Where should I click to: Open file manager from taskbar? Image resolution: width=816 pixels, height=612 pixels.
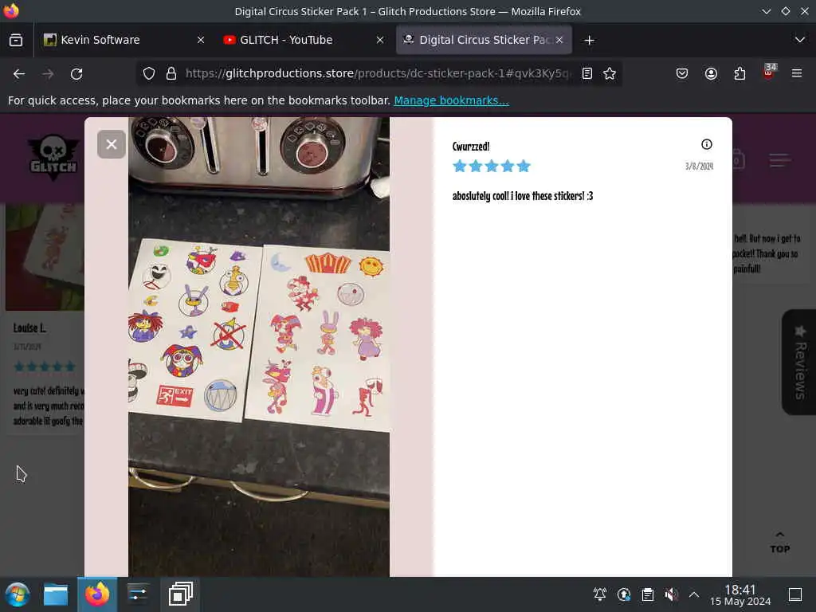[56, 594]
